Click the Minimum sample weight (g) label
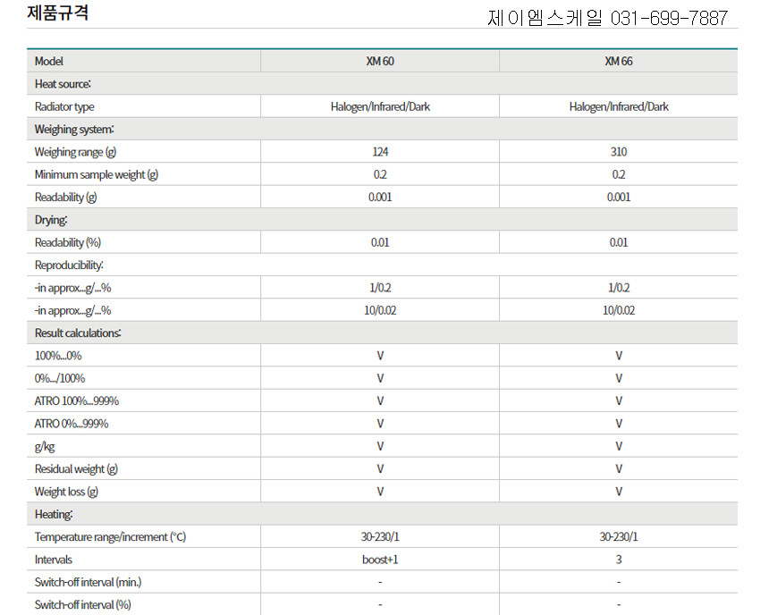The height and width of the screenshot is (615, 769). tap(97, 175)
